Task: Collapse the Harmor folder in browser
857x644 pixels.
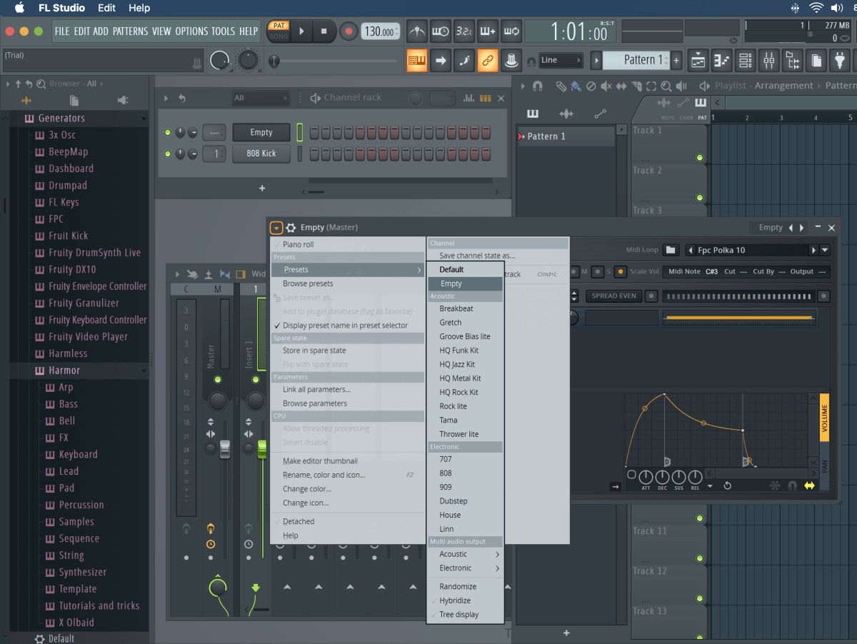Action: pos(64,371)
